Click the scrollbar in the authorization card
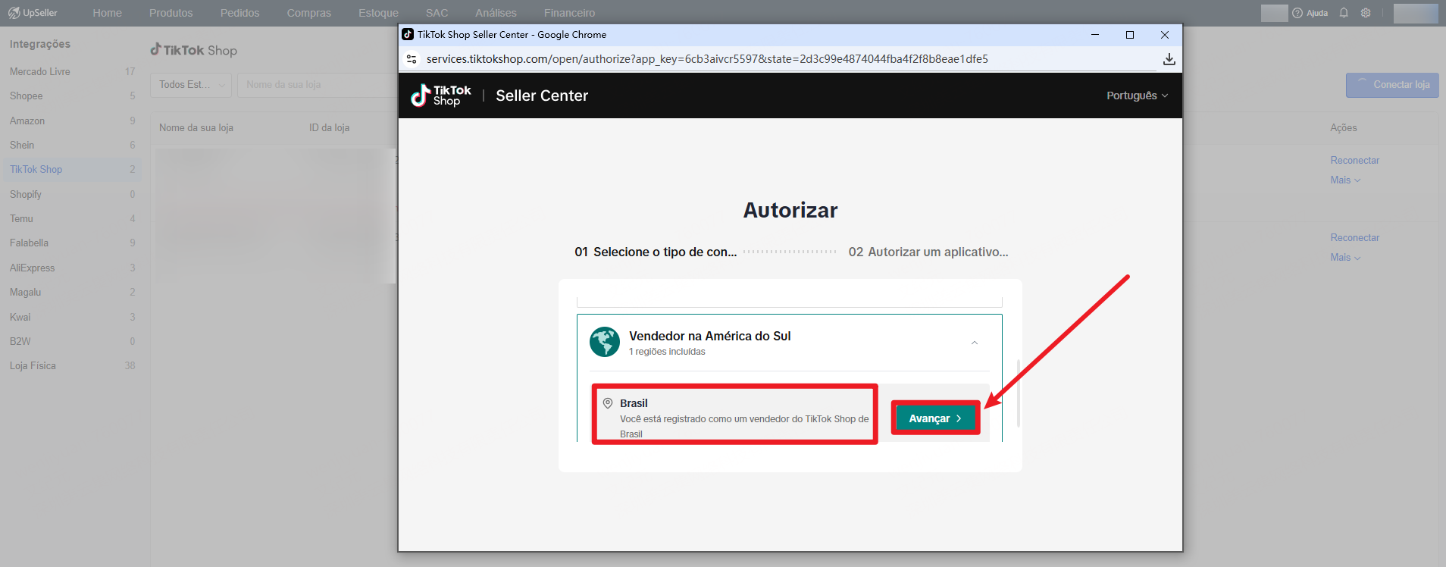 1018,393
